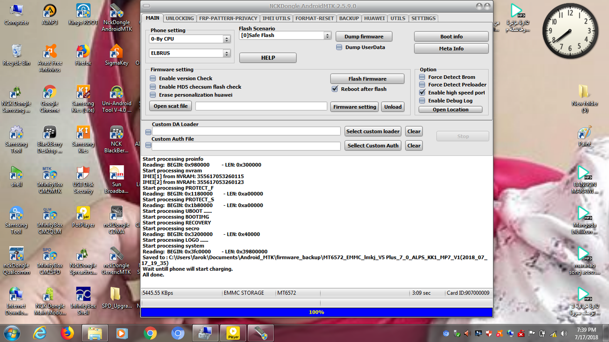The width and height of the screenshot is (609, 342).
Task: Open USB Disk Security shortcut
Action: (83, 180)
